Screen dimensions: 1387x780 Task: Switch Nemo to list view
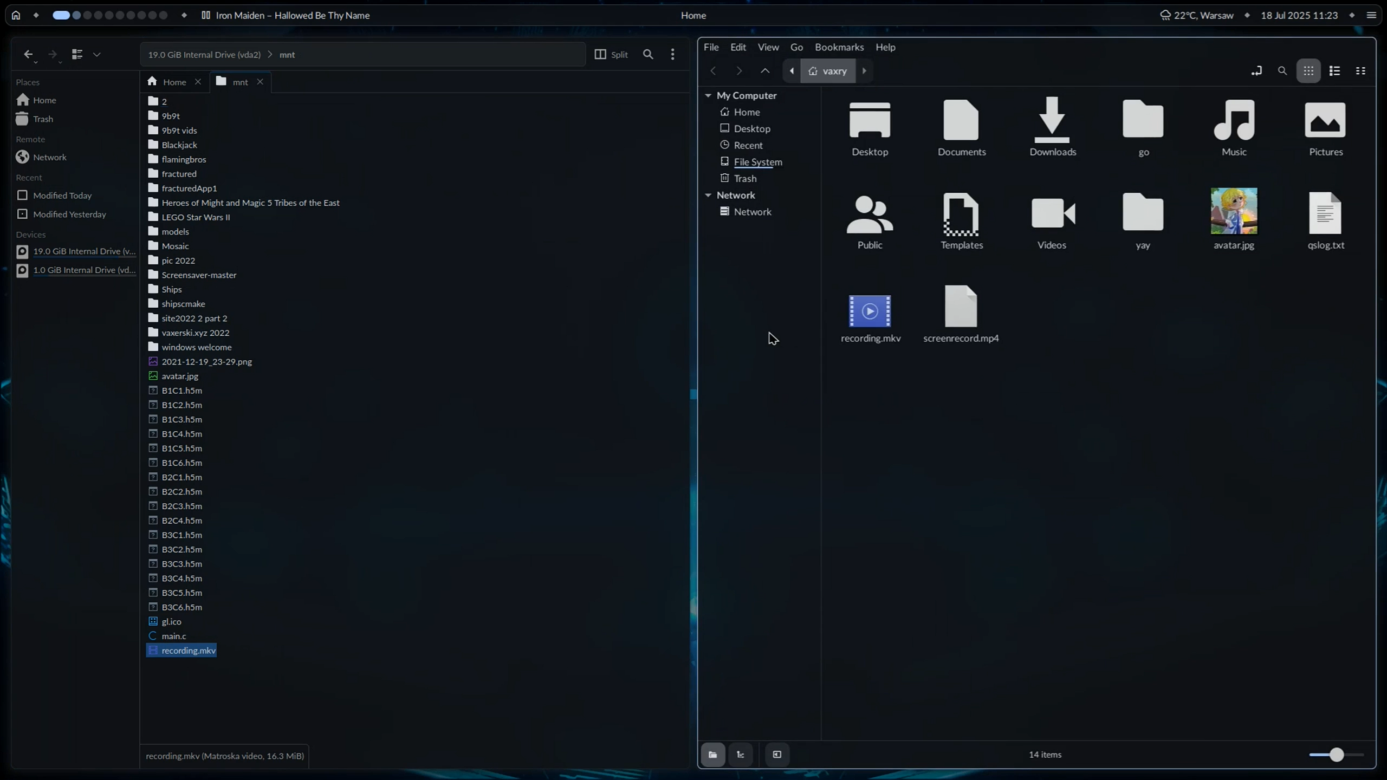(x=1334, y=71)
